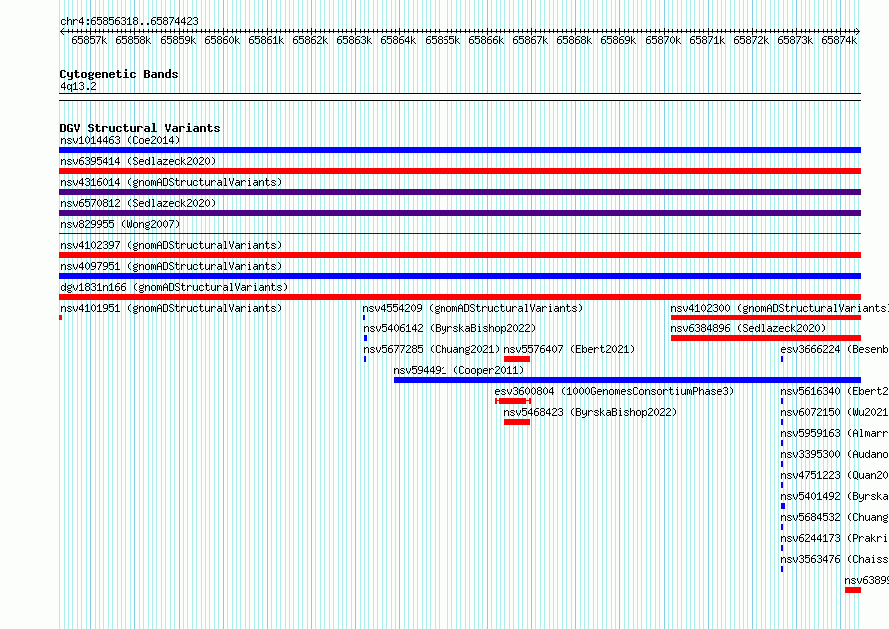Open variant nsv6395414 (Sedlazeck2020) label
Viewport: 889px width, 629px height.
tap(138, 161)
